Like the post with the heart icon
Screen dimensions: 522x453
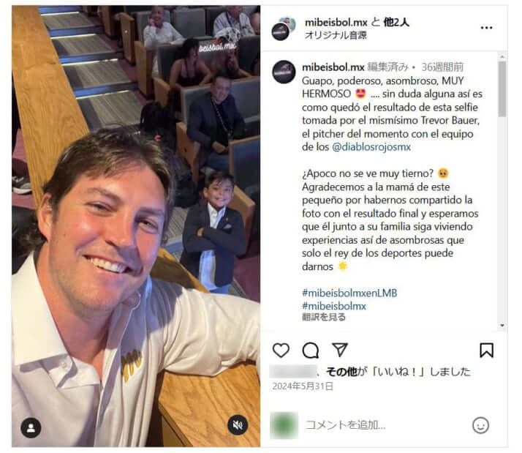point(281,351)
